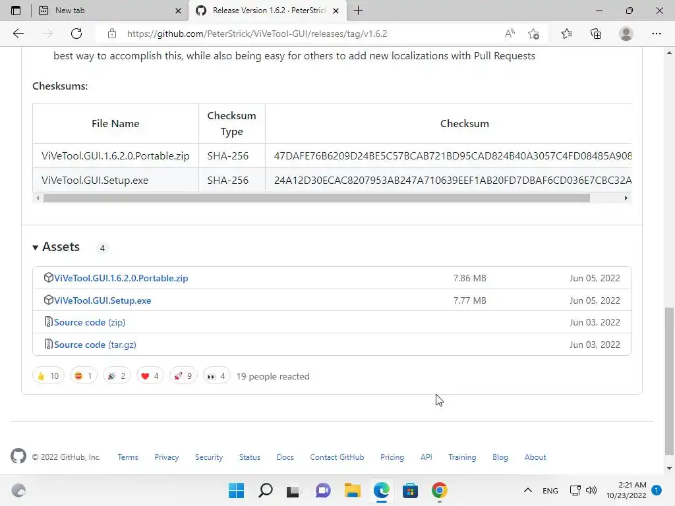Open the Docs footer link
The width and height of the screenshot is (675, 506).
click(x=285, y=457)
